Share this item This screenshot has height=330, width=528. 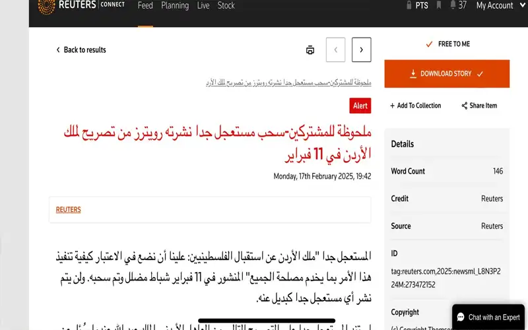click(479, 106)
